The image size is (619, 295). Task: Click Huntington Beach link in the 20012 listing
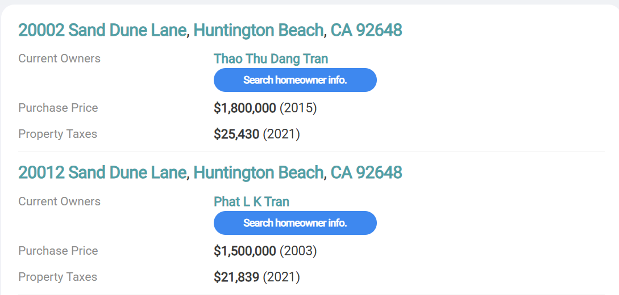coord(258,172)
